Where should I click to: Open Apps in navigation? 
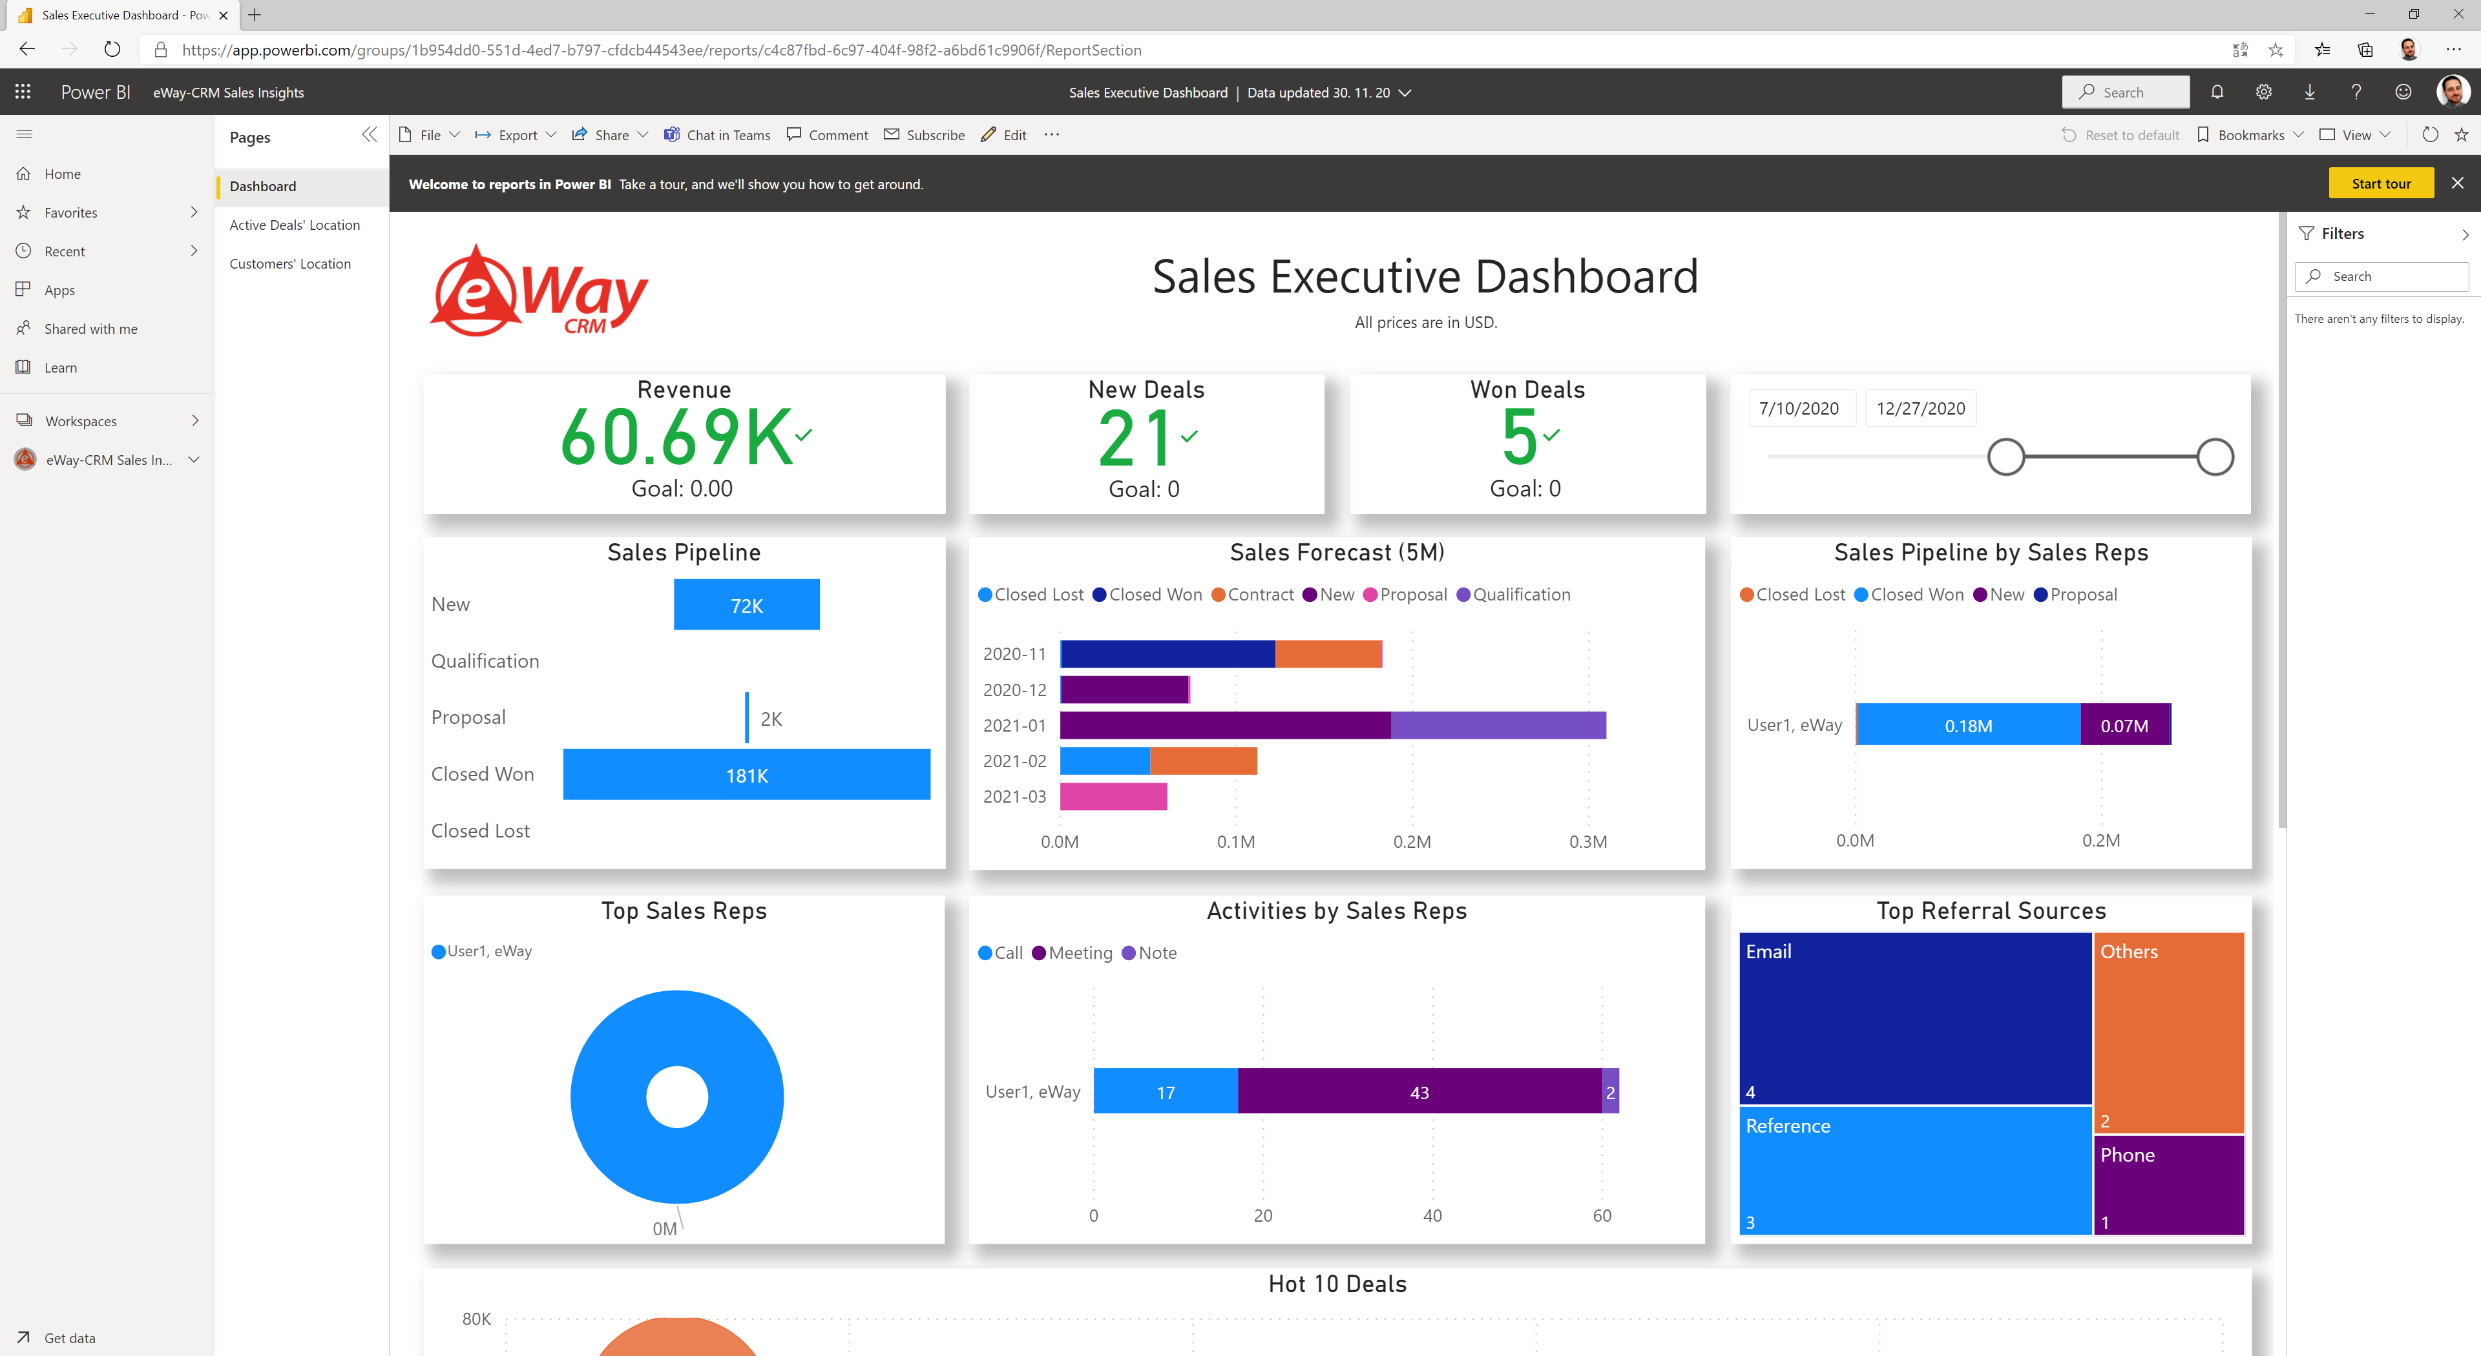(x=59, y=290)
